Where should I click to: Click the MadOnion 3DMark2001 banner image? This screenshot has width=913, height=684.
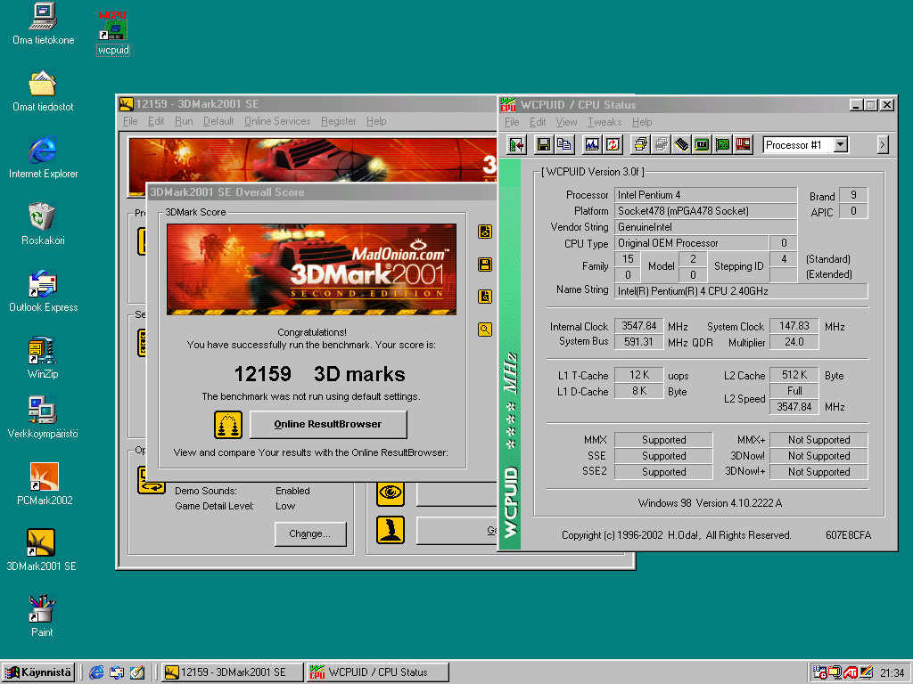coord(311,269)
